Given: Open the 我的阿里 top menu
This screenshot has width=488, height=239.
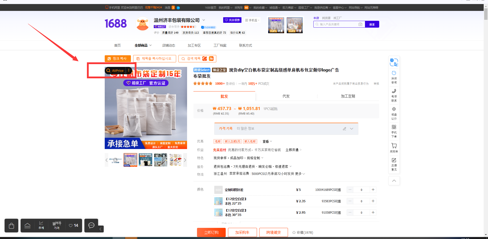Looking at the screenshot, I should 225,8.
